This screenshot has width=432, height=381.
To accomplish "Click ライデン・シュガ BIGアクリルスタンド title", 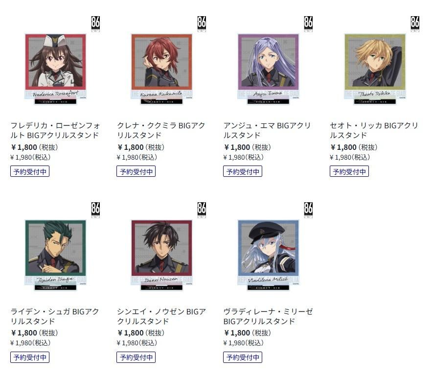I will click(x=55, y=316).
